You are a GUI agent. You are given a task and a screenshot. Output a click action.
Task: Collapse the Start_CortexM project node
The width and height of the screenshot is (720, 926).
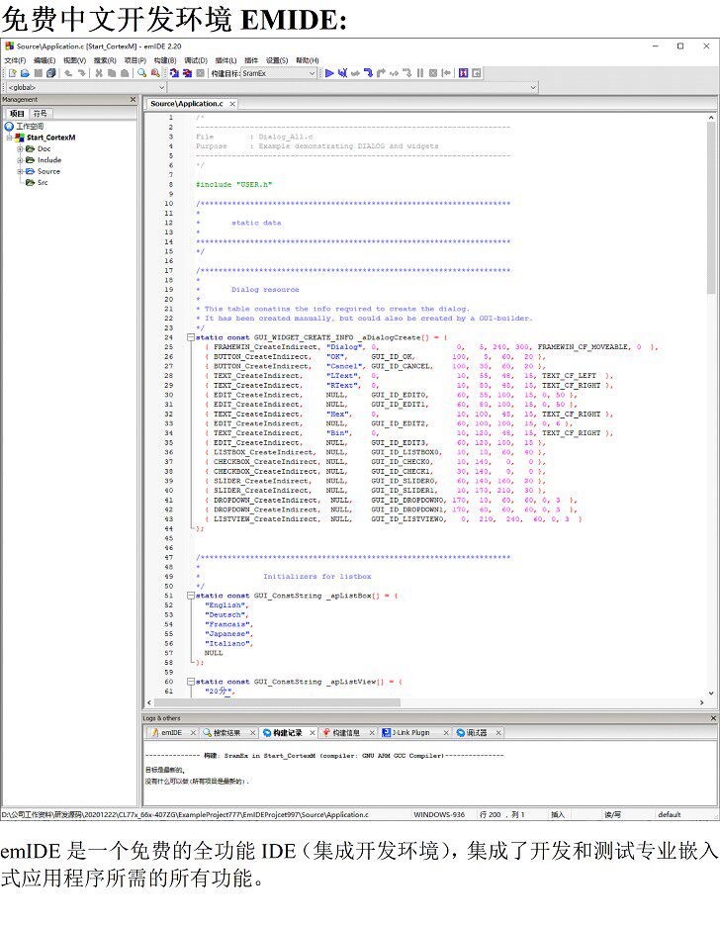click(9, 138)
